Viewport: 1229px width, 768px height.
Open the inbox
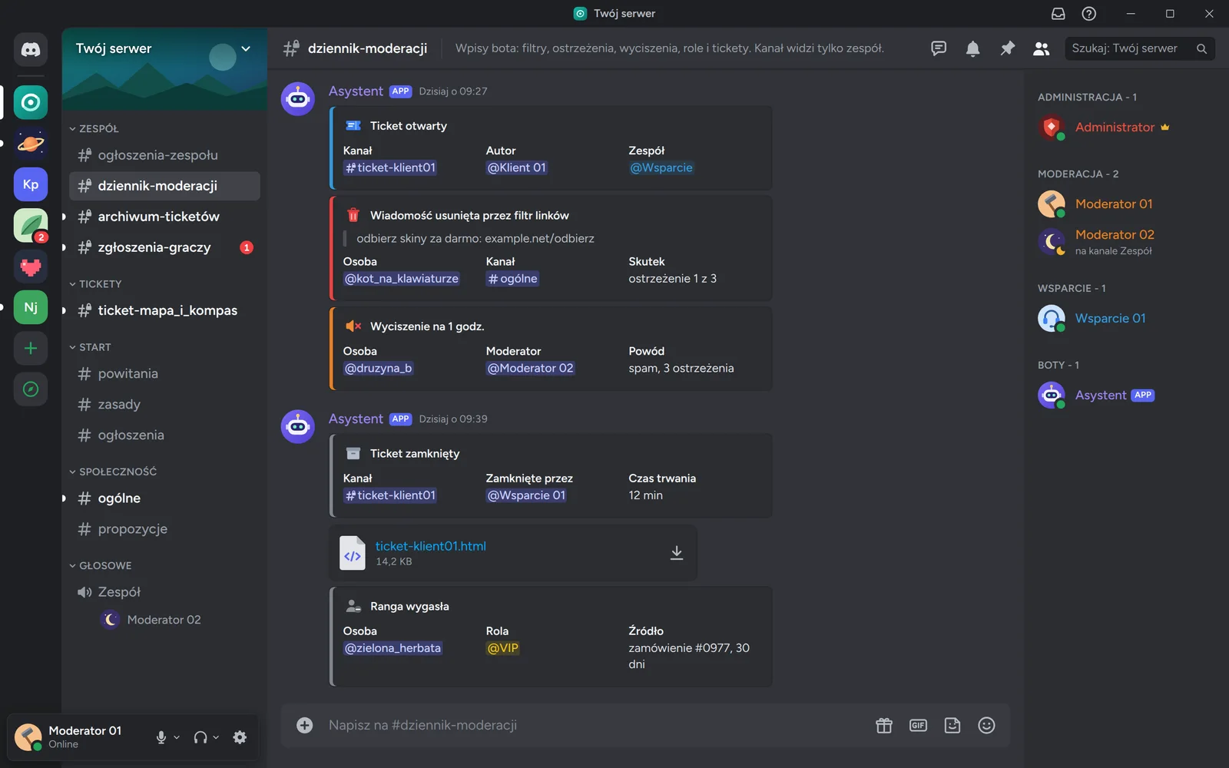click(1058, 14)
